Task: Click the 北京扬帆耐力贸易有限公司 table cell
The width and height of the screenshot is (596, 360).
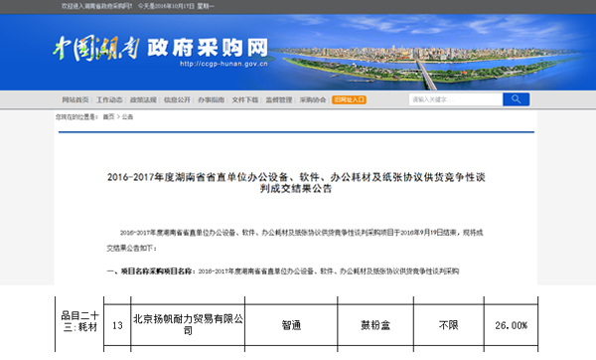Action: 188,325
